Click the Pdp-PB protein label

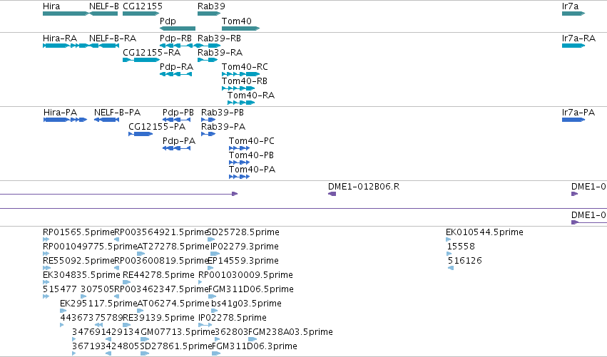click(178, 112)
